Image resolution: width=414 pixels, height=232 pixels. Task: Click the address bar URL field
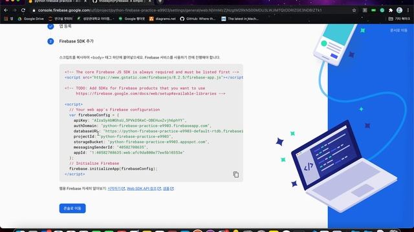tap(180, 10)
